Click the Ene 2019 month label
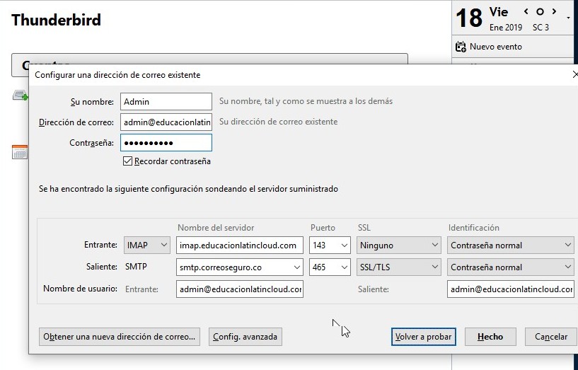Image resolution: width=578 pixels, height=370 pixels. 506,28
